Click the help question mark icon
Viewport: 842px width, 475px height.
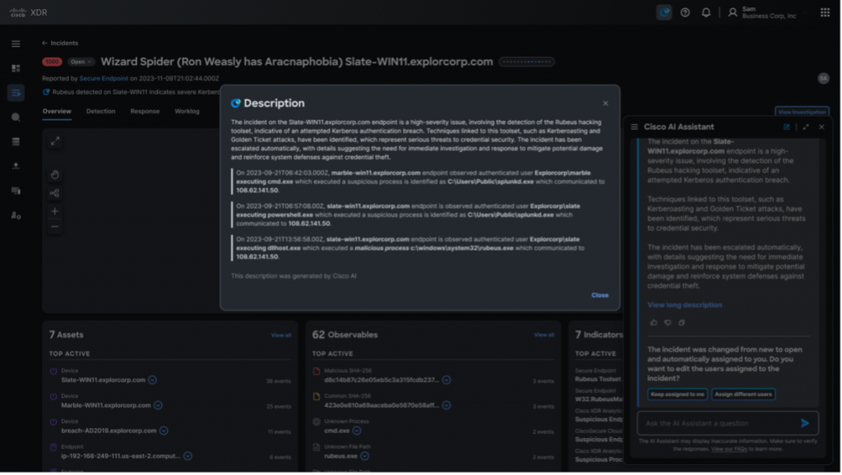pos(685,12)
